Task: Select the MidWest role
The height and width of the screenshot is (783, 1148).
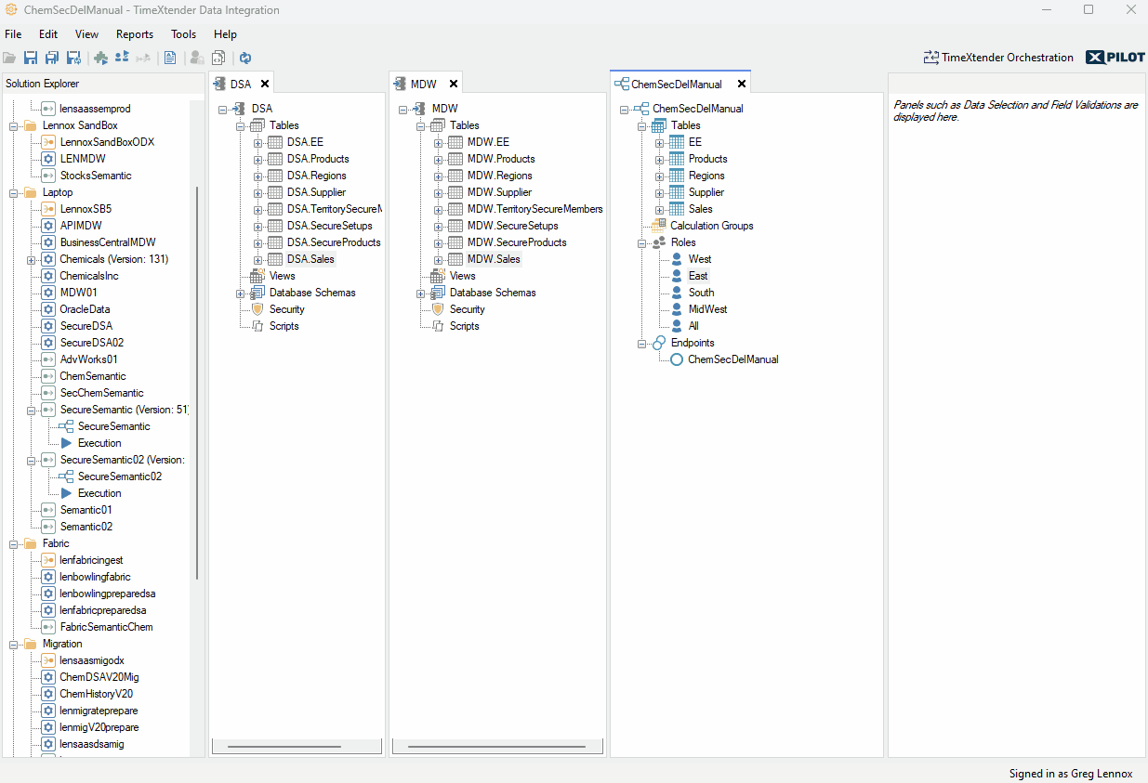Action: [x=707, y=309]
